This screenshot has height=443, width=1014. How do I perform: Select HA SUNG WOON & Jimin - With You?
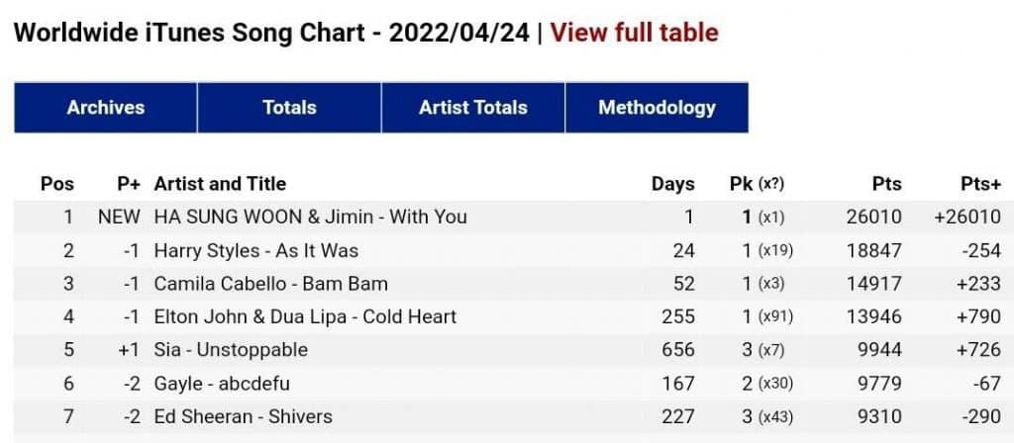coord(310,217)
